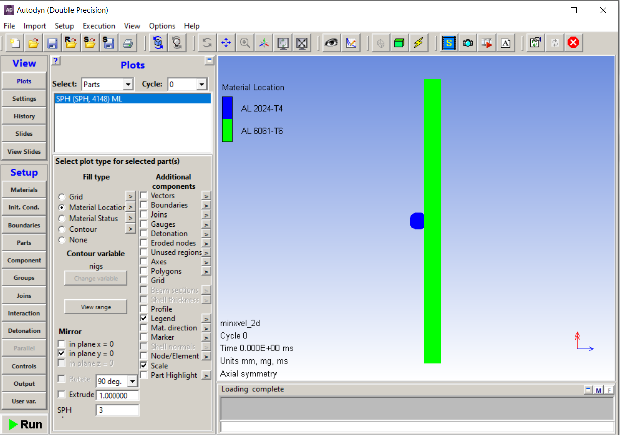Click the Refresh page icon
Viewport: 620px width, 435px height.
535,43
